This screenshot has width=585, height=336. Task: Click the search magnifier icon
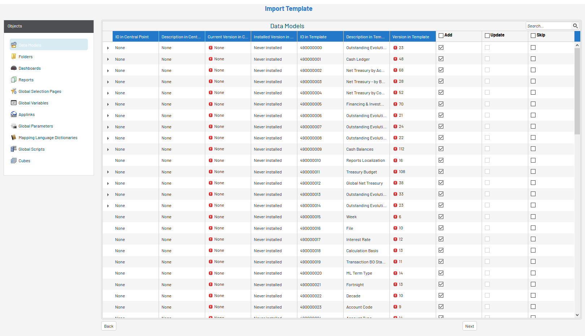pos(575,26)
